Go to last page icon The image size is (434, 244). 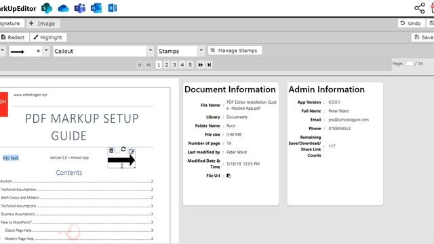pyautogui.click(x=210, y=65)
